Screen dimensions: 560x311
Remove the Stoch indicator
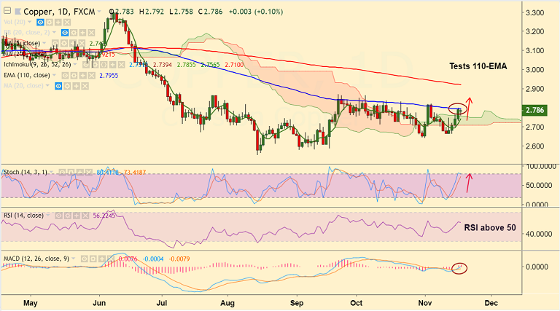[89, 173]
